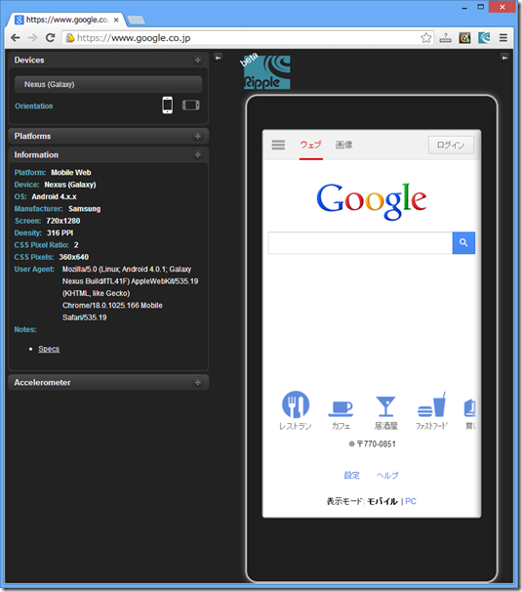Open the Specs link in Notes
522x592 pixels.
click(x=49, y=349)
